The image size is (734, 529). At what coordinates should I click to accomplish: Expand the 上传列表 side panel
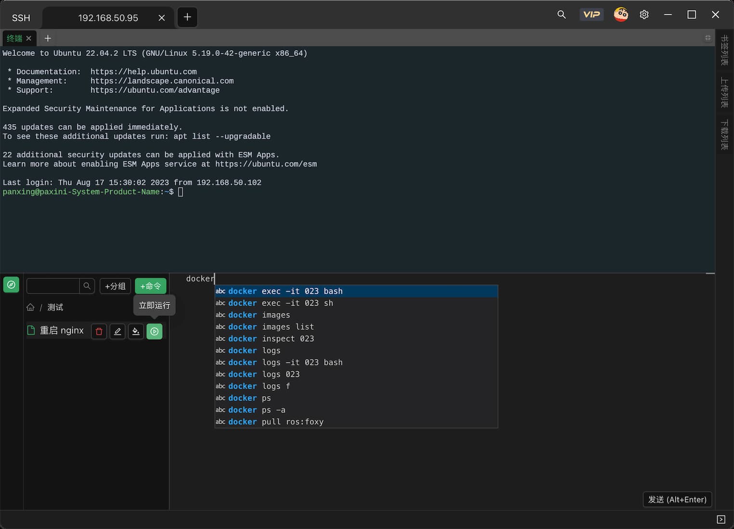pos(724,92)
